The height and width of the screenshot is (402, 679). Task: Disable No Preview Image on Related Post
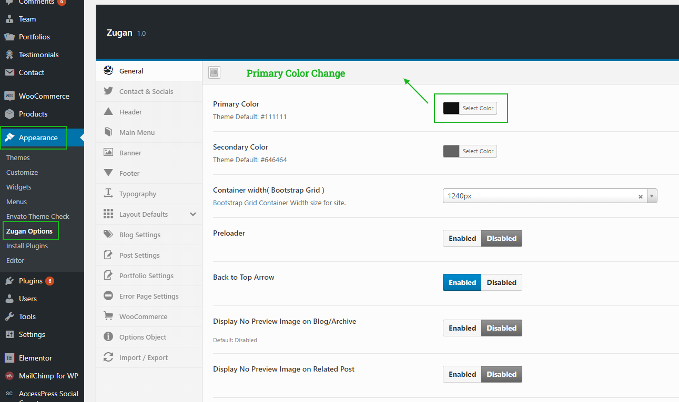coord(502,374)
